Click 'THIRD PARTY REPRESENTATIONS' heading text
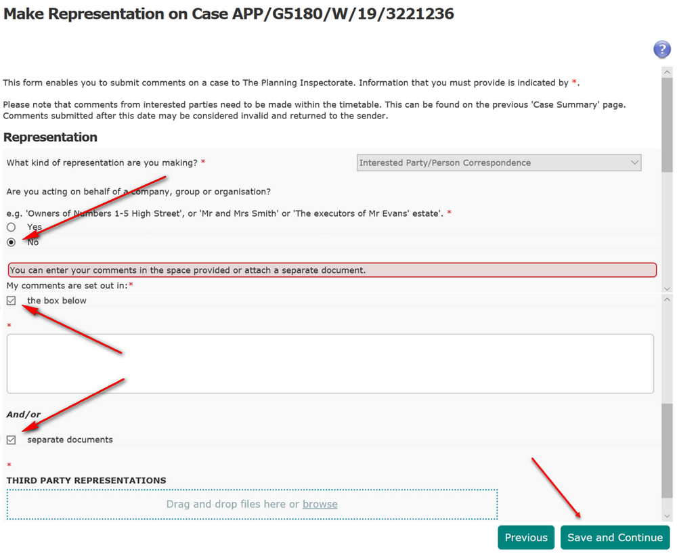The height and width of the screenshot is (556, 677). click(x=87, y=480)
